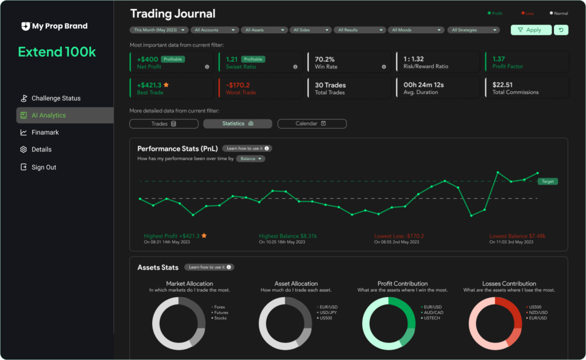The width and height of the screenshot is (586, 360).
Task: Switch to the Calendar tab
Action: click(312, 123)
